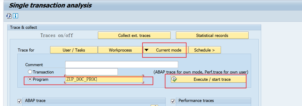This screenshot has width=302, height=106.
Task: Open the Schedule > option
Action: click(x=204, y=50)
